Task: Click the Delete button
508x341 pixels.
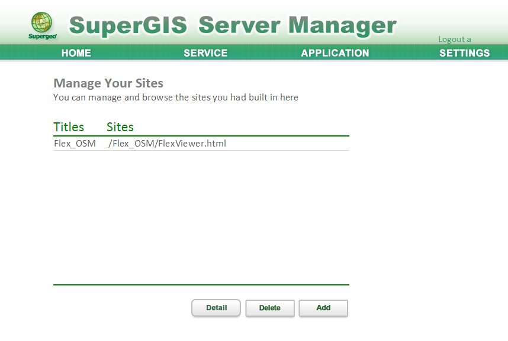Action: click(x=270, y=308)
